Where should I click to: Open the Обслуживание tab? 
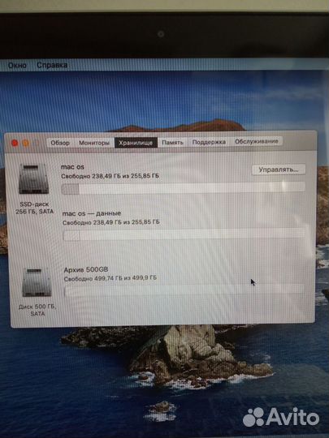pos(257,141)
